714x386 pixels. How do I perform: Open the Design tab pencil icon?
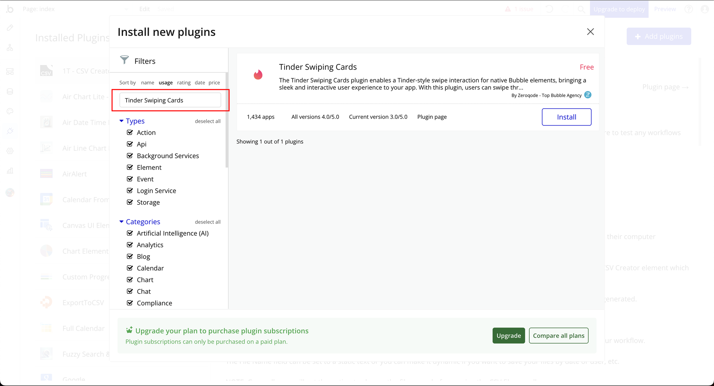(x=10, y=28)
